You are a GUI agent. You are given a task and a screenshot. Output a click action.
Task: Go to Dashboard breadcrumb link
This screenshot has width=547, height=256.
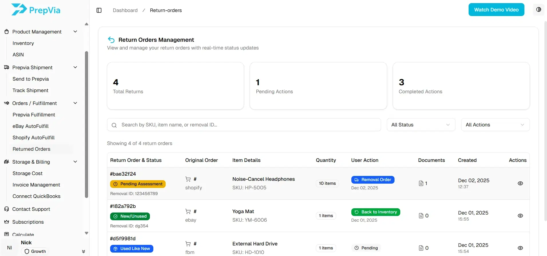tap(125, 10)
